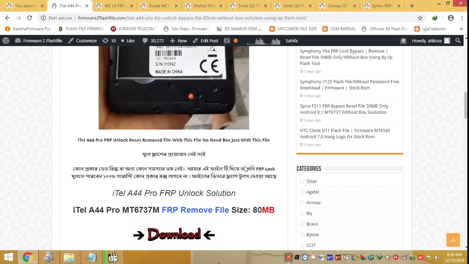Open the Symphony V94 FRP Lock Bypass post

(x=346, y=57)
